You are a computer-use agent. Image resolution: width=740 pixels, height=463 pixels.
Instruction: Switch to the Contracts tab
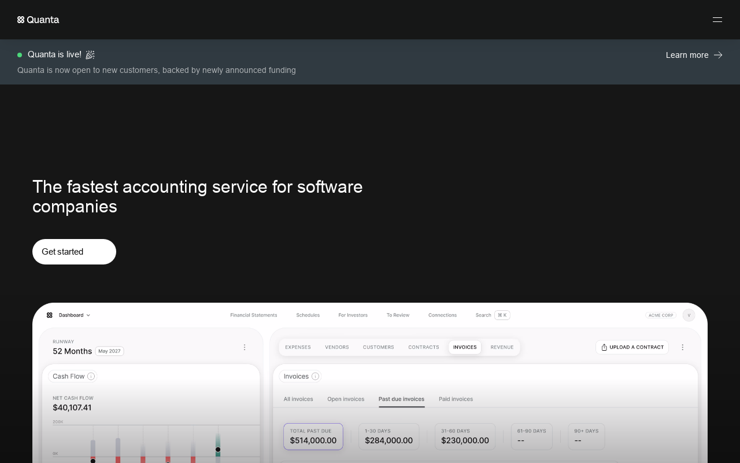(424, 347)
